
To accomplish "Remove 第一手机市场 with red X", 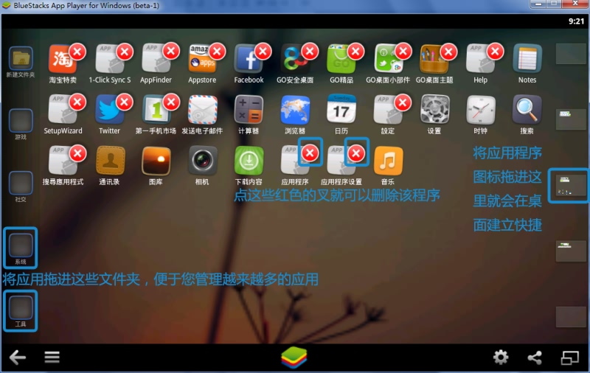I will (171, 102).
